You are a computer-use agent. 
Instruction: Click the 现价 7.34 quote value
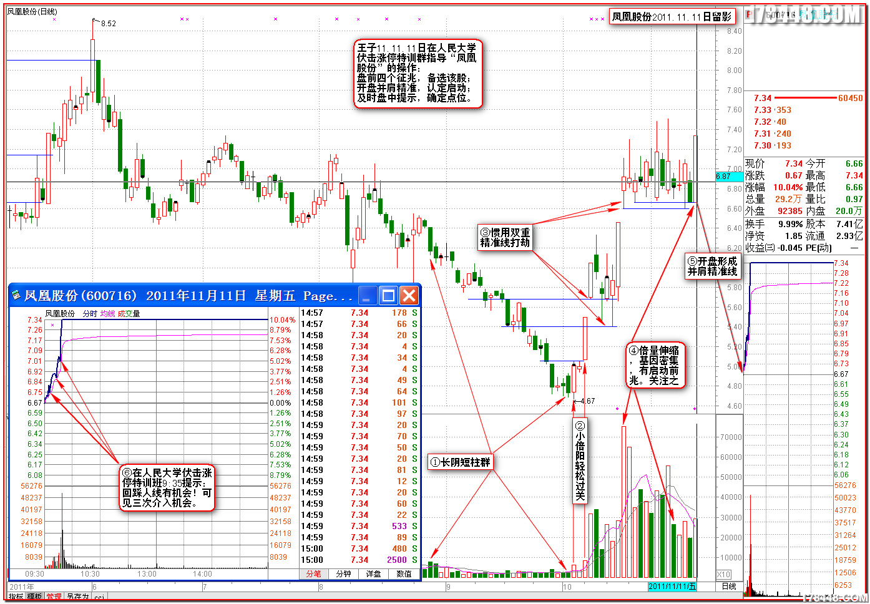coord(793,163)
